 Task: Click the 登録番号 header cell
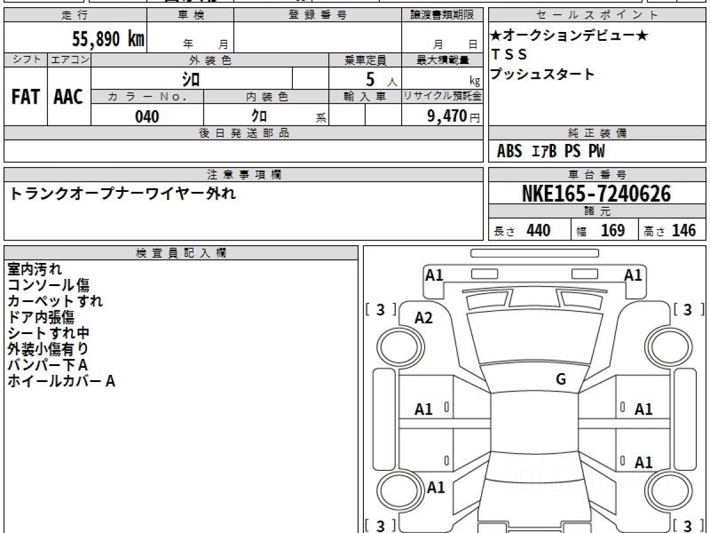[318, 15]
